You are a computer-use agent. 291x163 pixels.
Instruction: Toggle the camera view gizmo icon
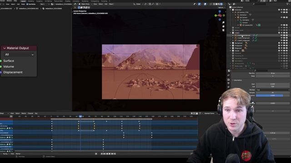[x=223, y=30]
